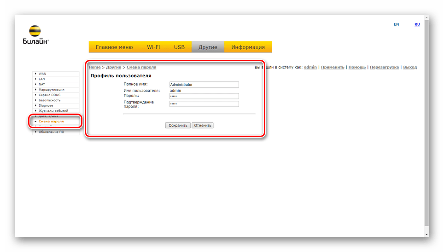Click the Перезагрузка link
This screenshot has width=444, height=252.
click(x=384, y=67)
